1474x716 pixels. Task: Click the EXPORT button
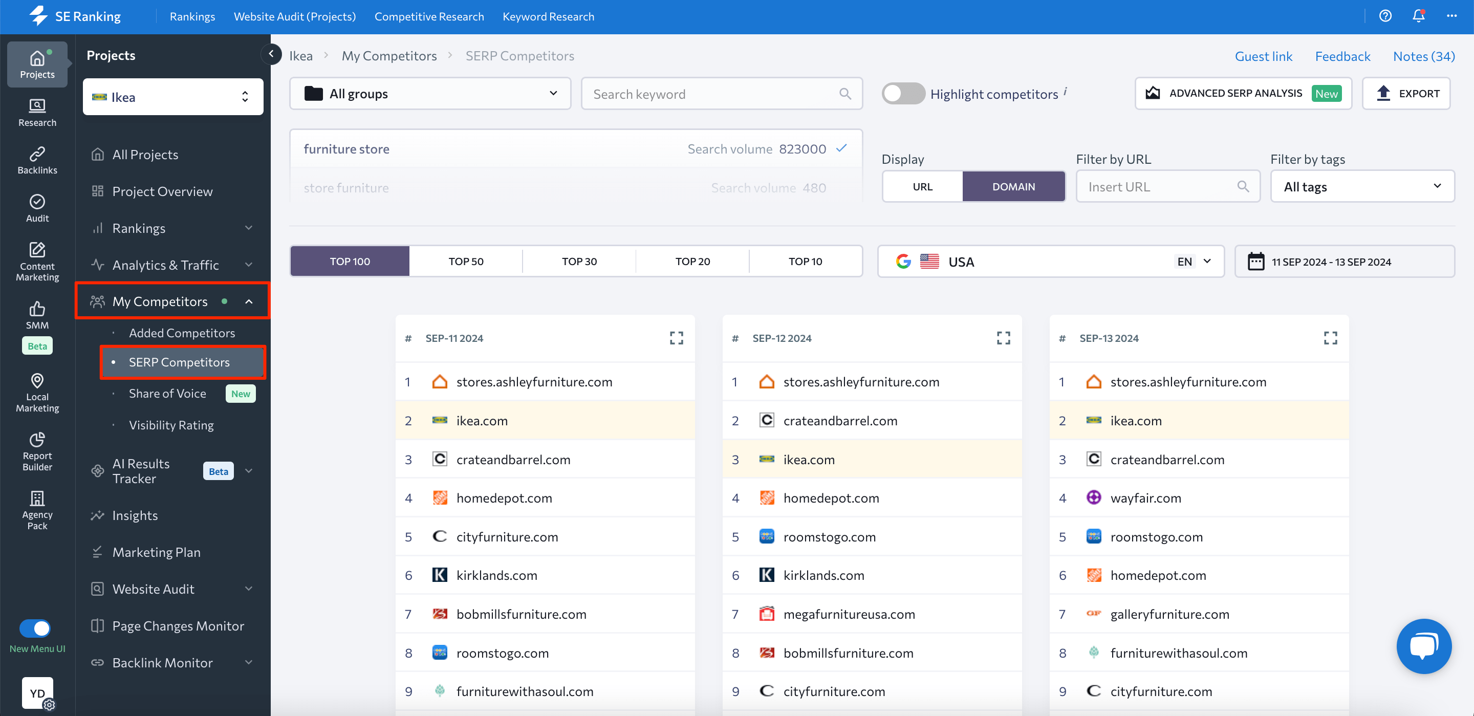pyautogui.click(x=1406, y=93)
